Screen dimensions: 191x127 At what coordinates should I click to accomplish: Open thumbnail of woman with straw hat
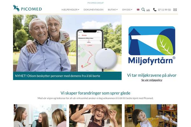click(x=95, y=116)
